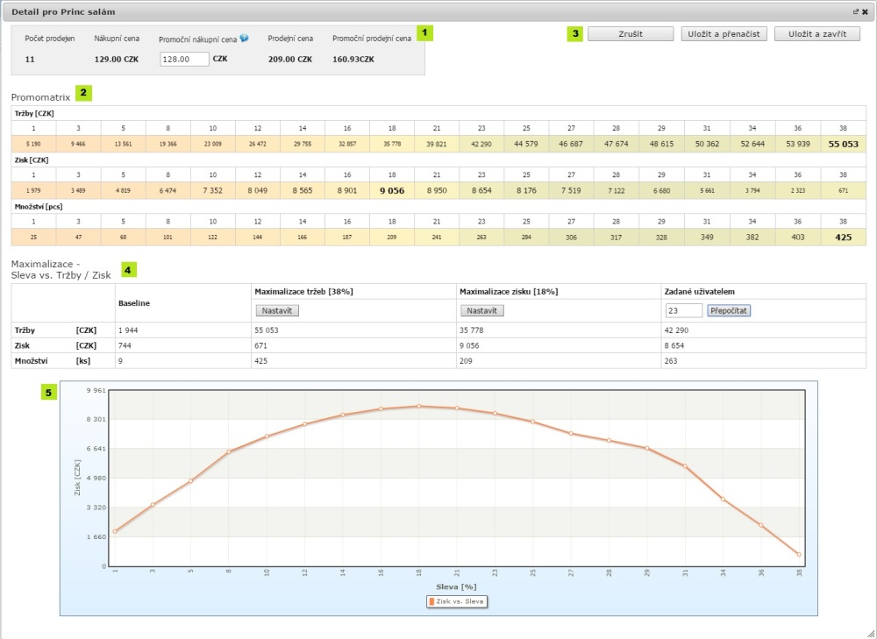Click Nastavit under Maximalizace tržeb
This screenshot has height=639, width=877.
278,310
